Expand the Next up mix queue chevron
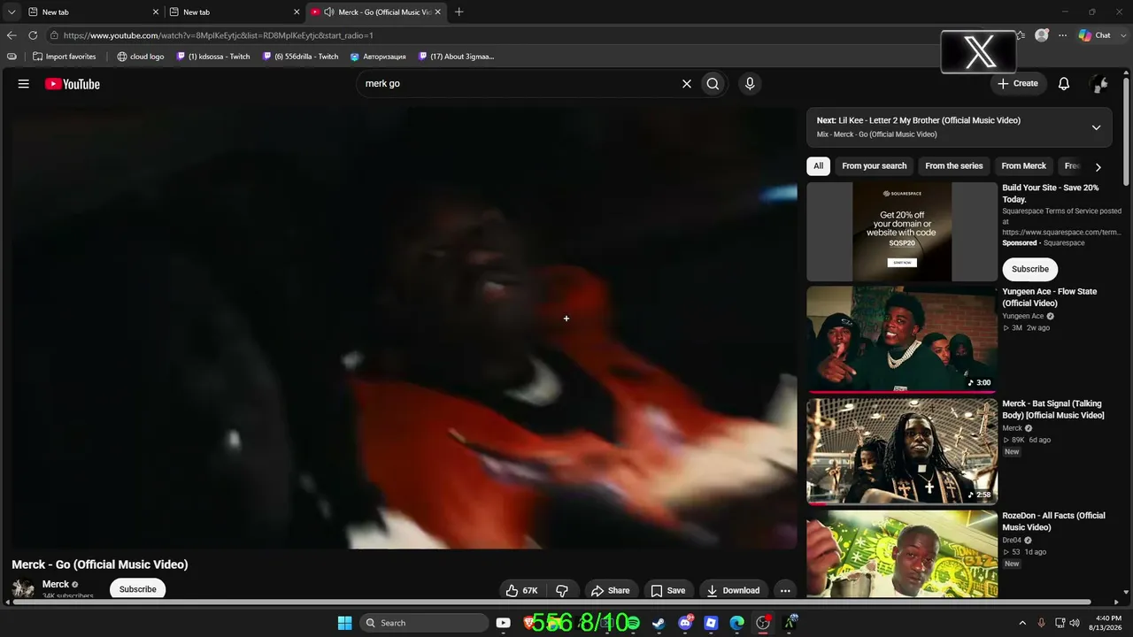The height and width of the screenshot is (637, 1133). pos(1096,127)
